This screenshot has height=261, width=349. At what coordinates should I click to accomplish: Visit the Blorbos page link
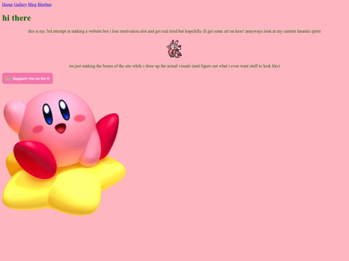click(x=45, y=5)
